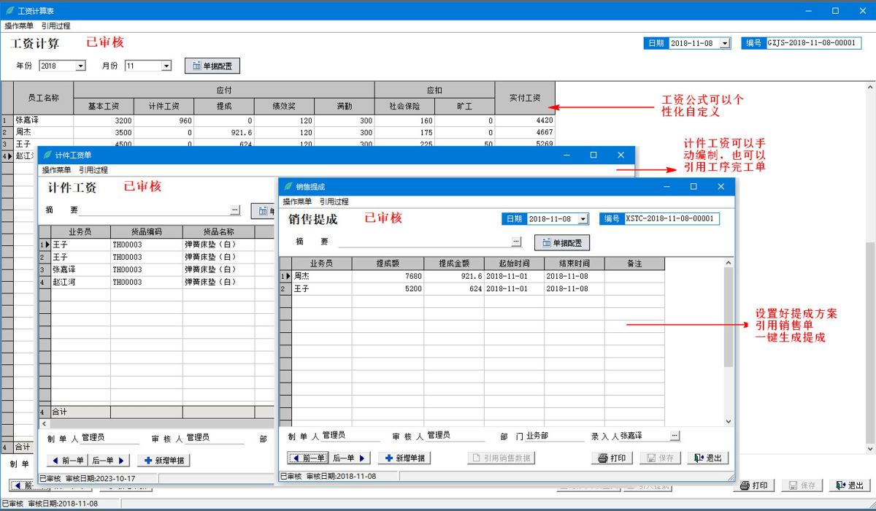The width and height of the screenshot is (876, 511).
Task: Exit the 销售提成 window via 退出
Action: [x=707, y=458]
